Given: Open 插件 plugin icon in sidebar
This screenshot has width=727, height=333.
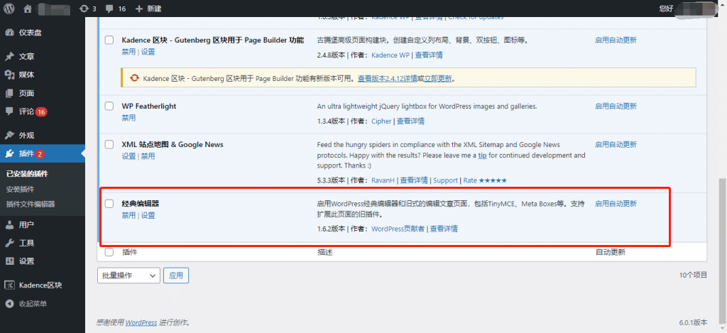Looking at the screenshot, I should click(9, 153).
